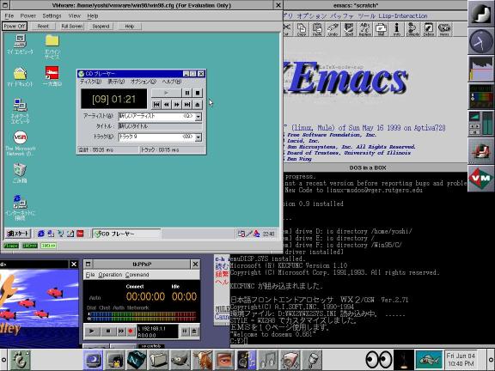The image size is (495, 371).
Task: Click Full Screen button in VMware
Action: click(x=72, y=26)
